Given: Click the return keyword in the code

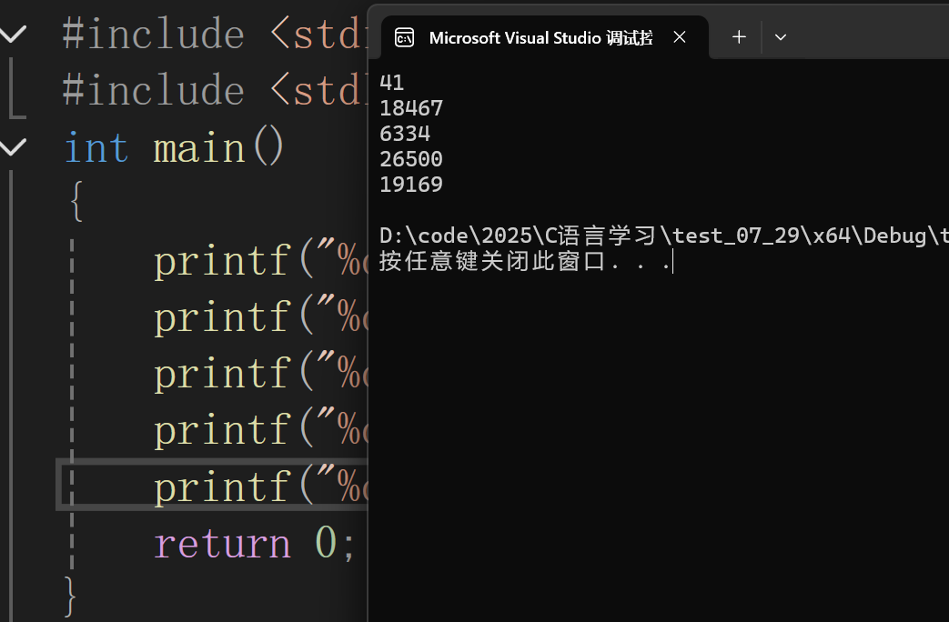Looking at the screenshot, I should coord(222,543).
